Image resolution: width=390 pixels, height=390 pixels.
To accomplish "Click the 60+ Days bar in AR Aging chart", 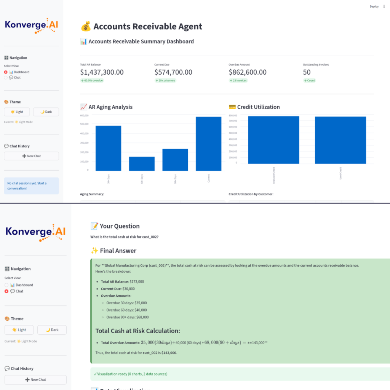I will coord(142,164).
